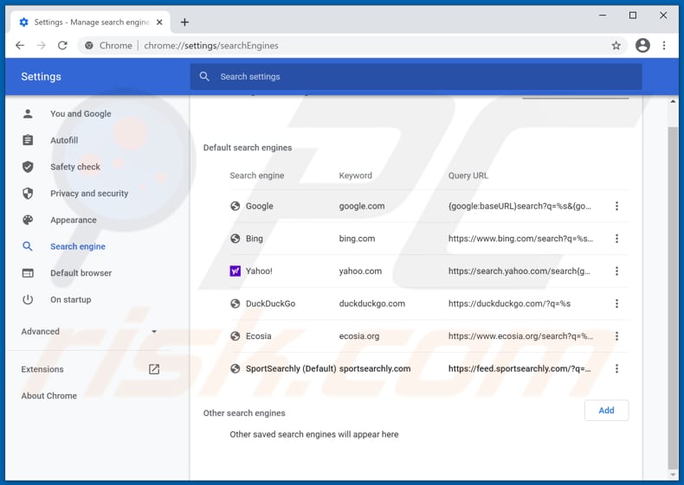Close the Settings tab
Screen dimensions: 684x485
pyautogui.click(x=159, y=22)
